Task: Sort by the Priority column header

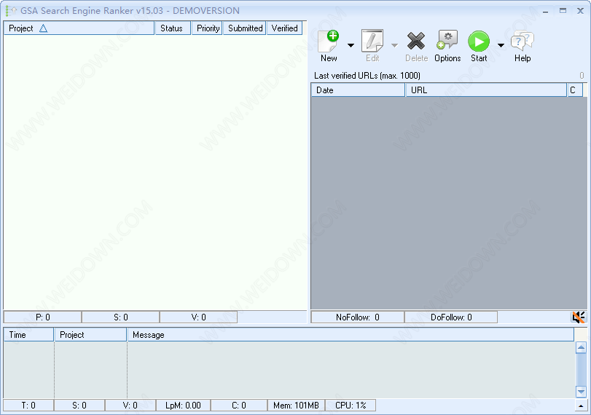Action: point(208,28)
